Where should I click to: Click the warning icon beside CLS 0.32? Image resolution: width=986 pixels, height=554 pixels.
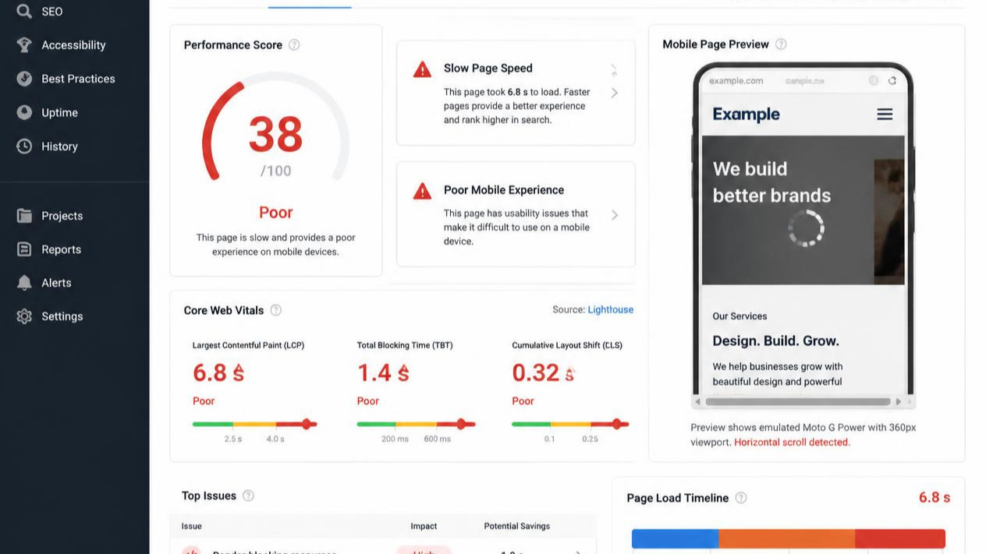click(569, 373)
